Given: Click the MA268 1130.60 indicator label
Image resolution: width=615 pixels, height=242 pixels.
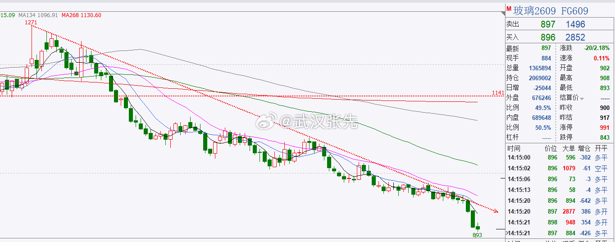Looking at the screenshot, I should coord(82,15).
